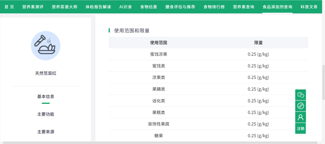Select 基本信息 in the sidebar

pyautogui.click(x=45, y=96)
